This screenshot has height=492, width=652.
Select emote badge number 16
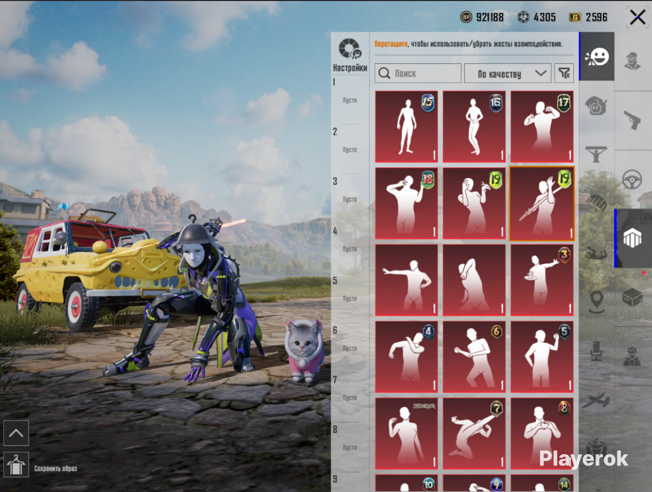point(474,127)
